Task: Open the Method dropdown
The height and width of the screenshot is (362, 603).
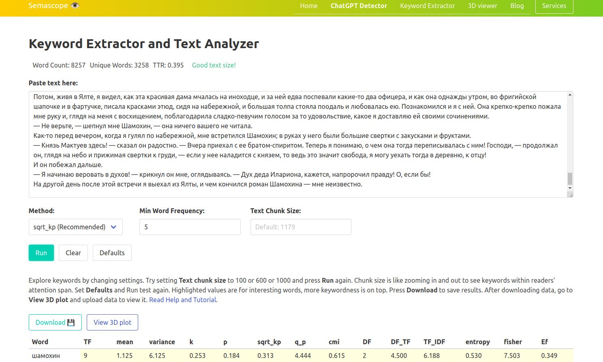Action: click(75, 227)
